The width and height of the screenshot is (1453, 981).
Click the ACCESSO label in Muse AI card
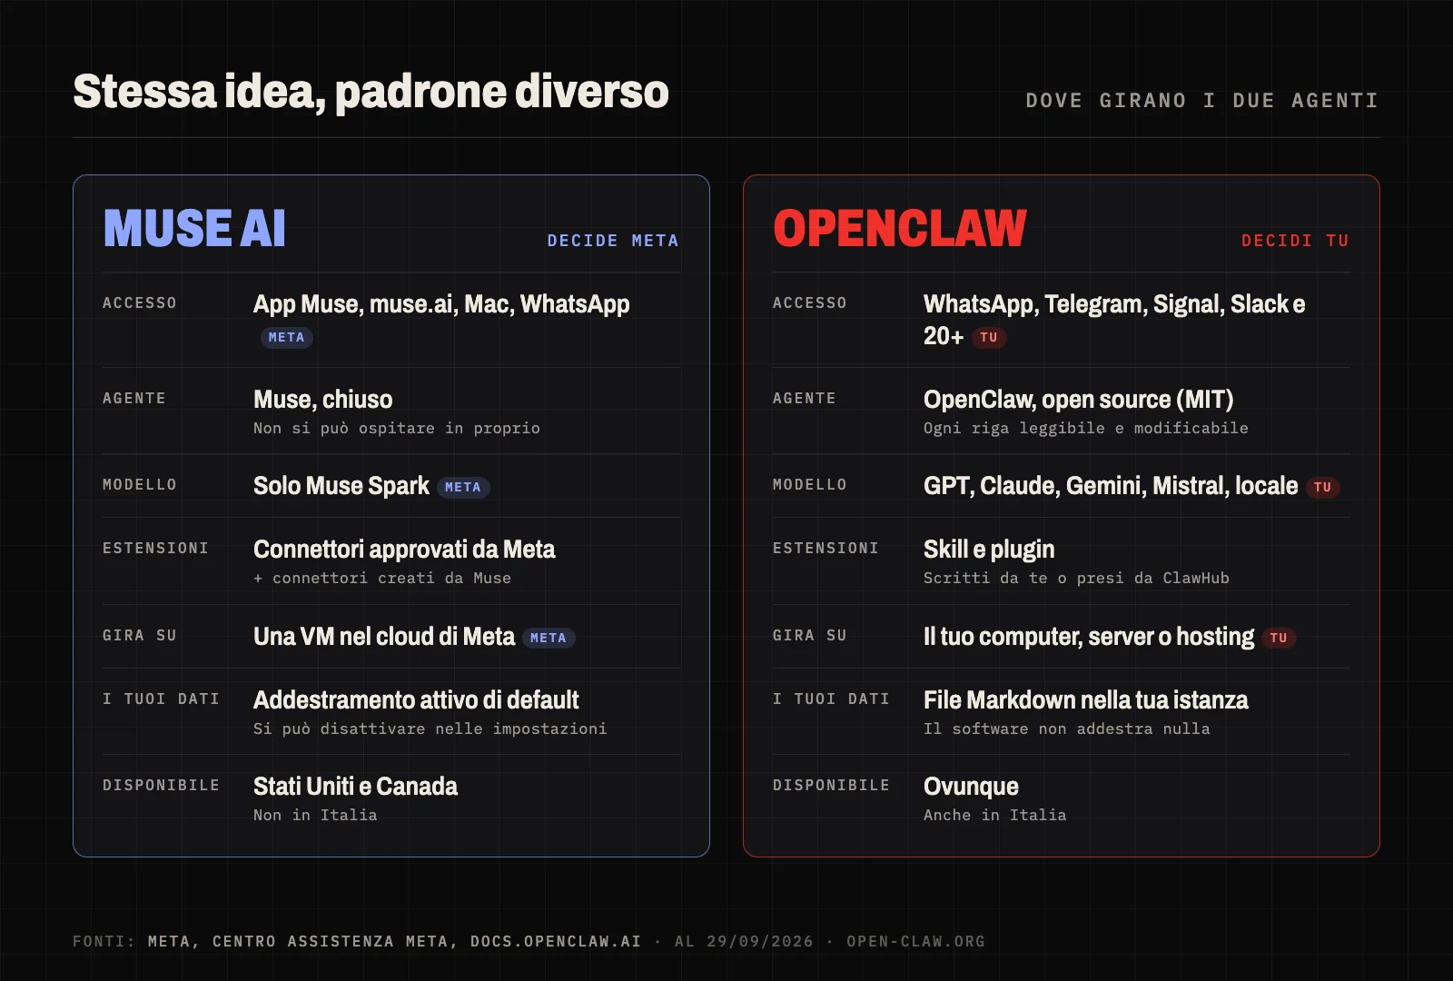(140, 302)
